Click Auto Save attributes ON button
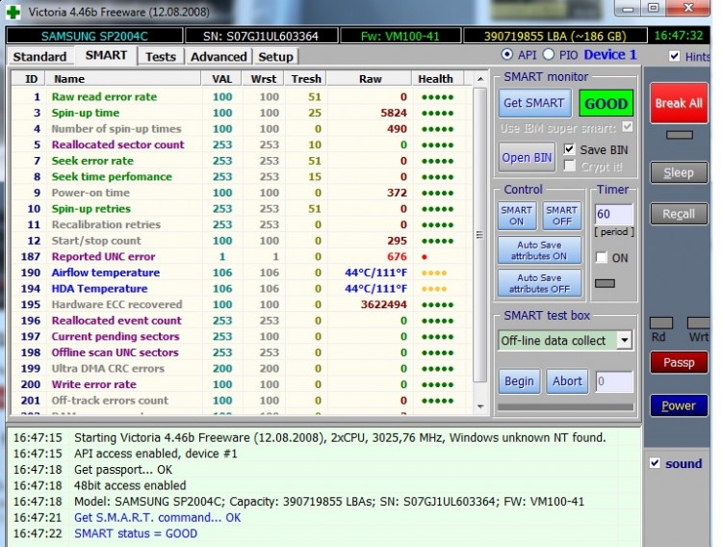This screenshot has width=722, height=547. (539, 250)
